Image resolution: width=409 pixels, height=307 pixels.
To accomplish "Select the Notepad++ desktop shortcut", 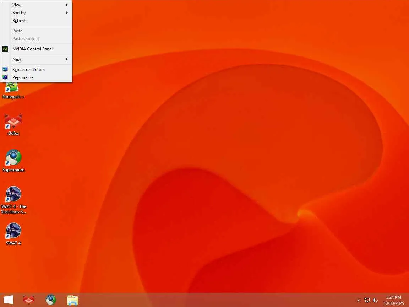I will click(x=13, y=91).
